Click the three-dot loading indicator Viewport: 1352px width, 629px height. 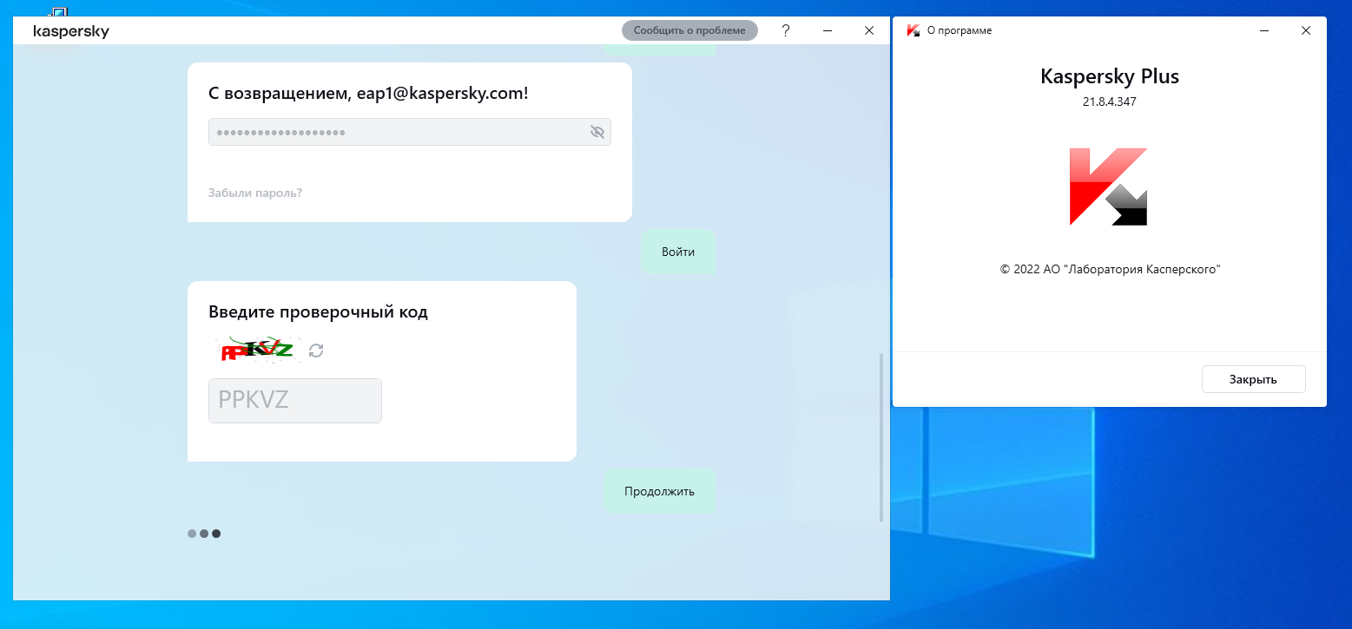click(x=204, y=534)
